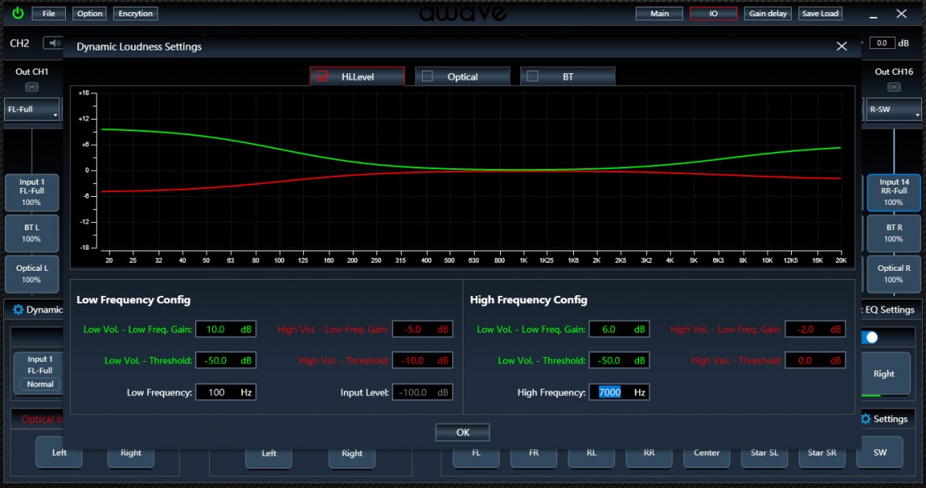This screenshot has height=488, width=926.
Task: Open the Encrytion menu
Action: point(135,13)
